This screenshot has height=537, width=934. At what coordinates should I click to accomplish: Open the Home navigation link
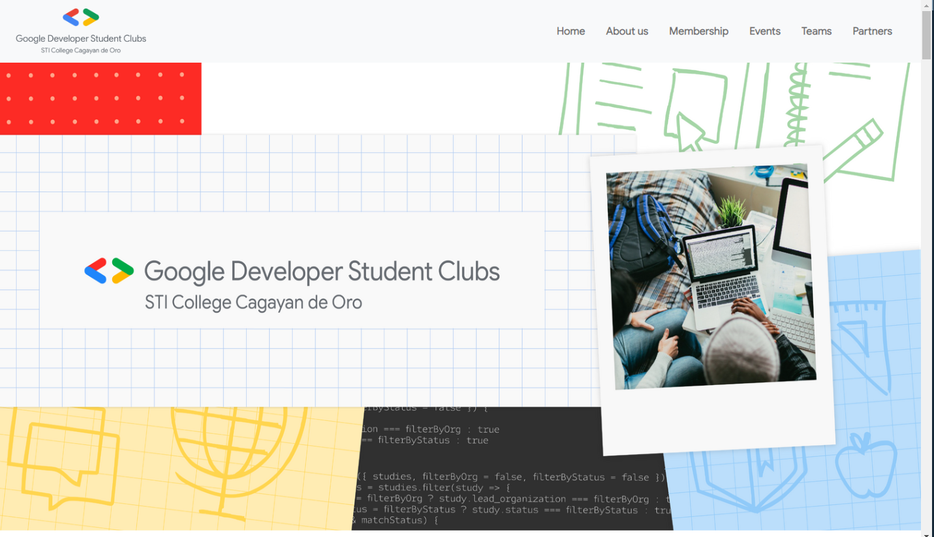(x=570, y=31)
